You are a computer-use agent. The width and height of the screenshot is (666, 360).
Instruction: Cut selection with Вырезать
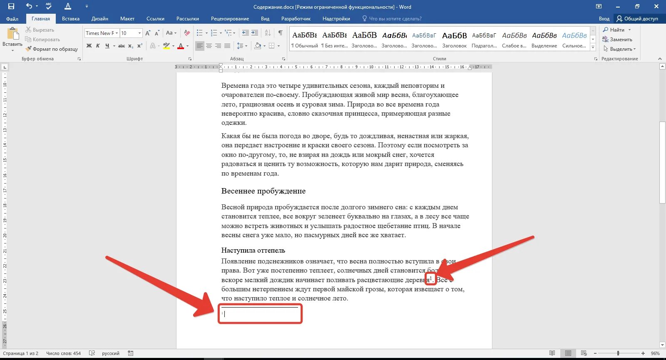(x=40, y=30)
